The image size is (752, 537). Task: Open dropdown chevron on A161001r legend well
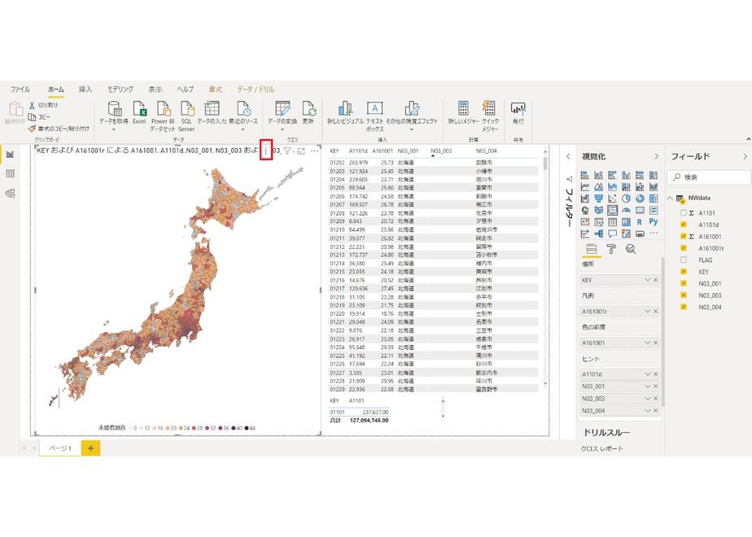tap(648, 311)
